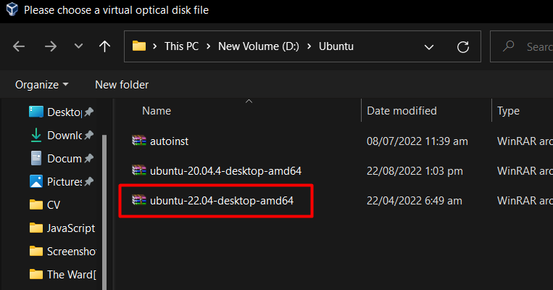This screenshot has height=290, width=553.
Task: Open the recent locations dropdown
Action: coord(78,46)
